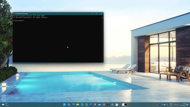This screenshot has height=107, width=190.
Task: Launch Firefox from the taskbar
Action: point(104,105)
